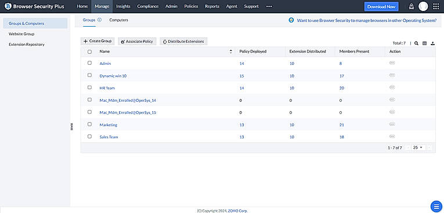Image resolution: width=444 pixels, height=213 pixels.
Task: Go to the next page arrow
Action: pos(429,148)
